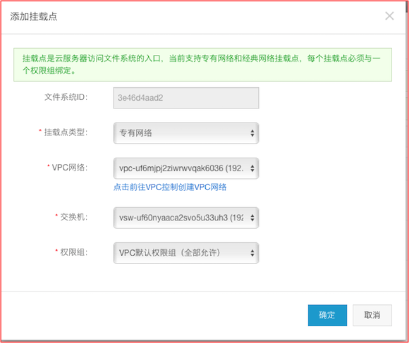This screenshot has width=409, height=343.
Task: Click the 权限组 label
Action: [x=74, y=252]
